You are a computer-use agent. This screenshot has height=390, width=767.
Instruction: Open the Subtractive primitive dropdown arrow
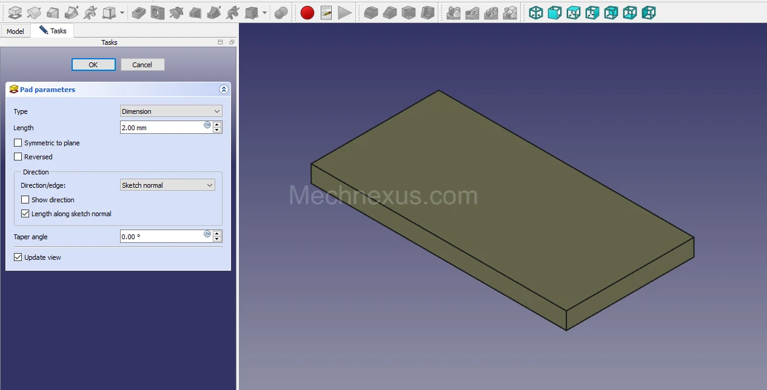click(x=265, y=12)
